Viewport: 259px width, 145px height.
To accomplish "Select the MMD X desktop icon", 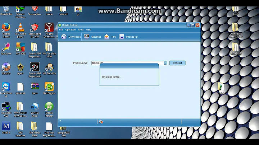I will coord(6,128).
